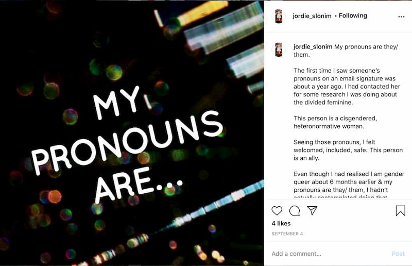Screen dimensions: 412x266
Task: Share post using paper plane icon
Action: (x=312, y=210)
